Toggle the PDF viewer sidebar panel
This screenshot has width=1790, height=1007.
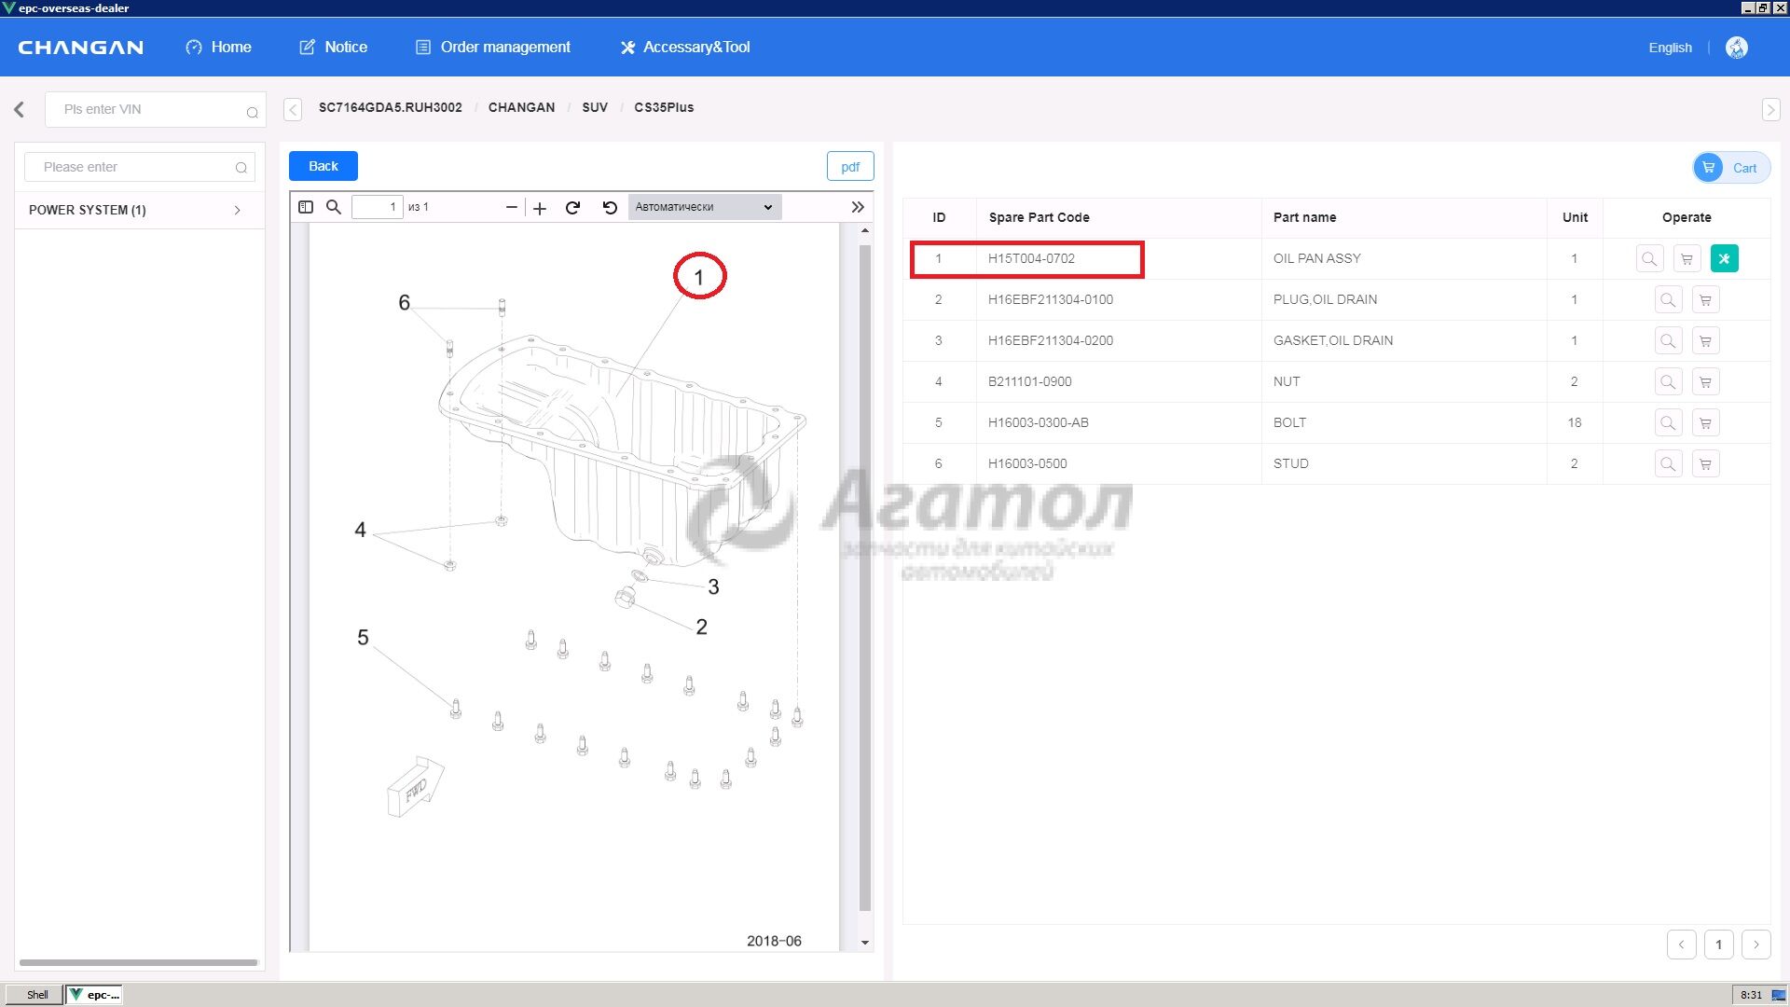point(306,207)
